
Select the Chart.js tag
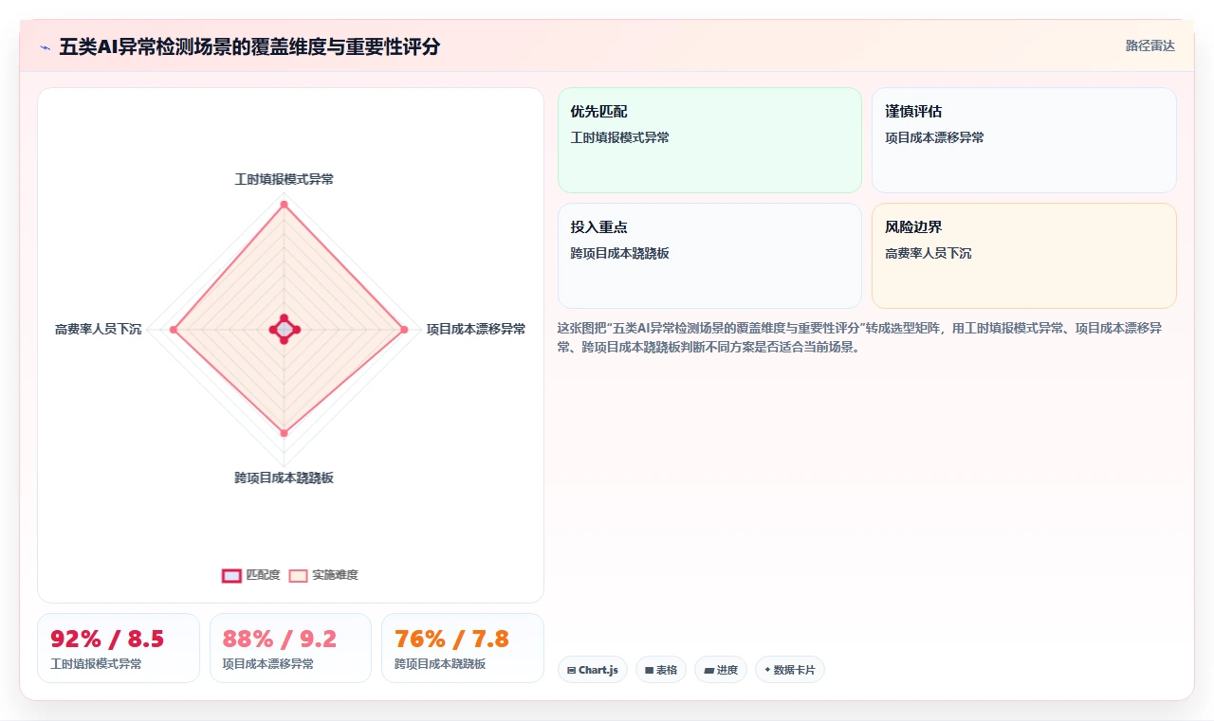click(593, 670)
